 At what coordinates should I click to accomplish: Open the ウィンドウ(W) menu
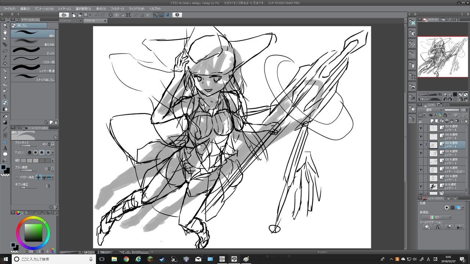[137, 8]
